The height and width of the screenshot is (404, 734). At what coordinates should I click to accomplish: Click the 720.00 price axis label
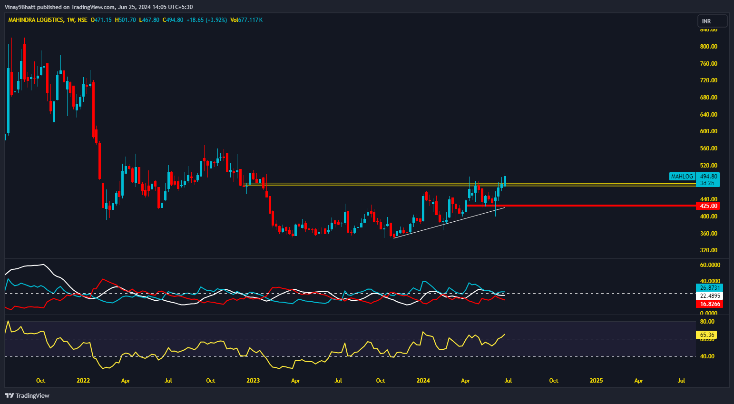click(x=708, y=80)
